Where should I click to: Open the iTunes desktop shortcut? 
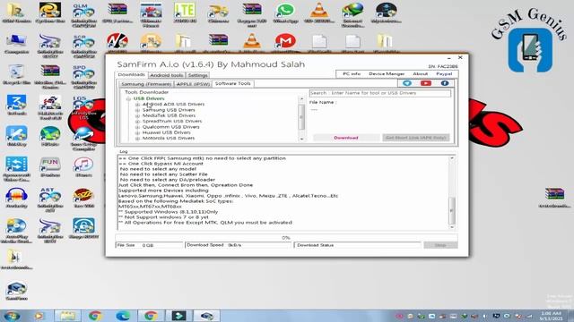(x=83, y=167)
